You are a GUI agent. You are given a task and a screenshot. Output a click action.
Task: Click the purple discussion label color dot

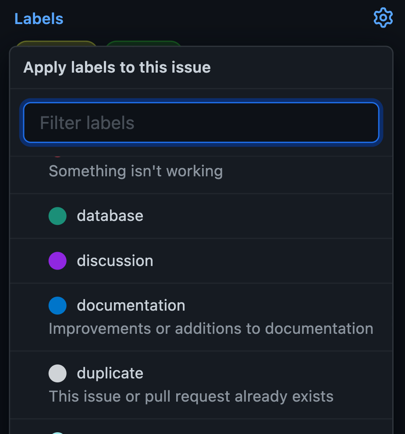(57, 261)
